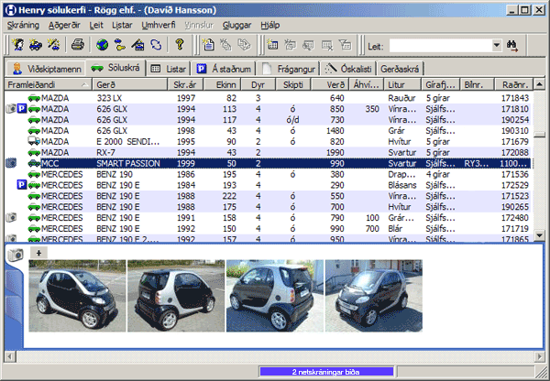
Task: Click the yellow question mark help icon
Action: point(180,45)
